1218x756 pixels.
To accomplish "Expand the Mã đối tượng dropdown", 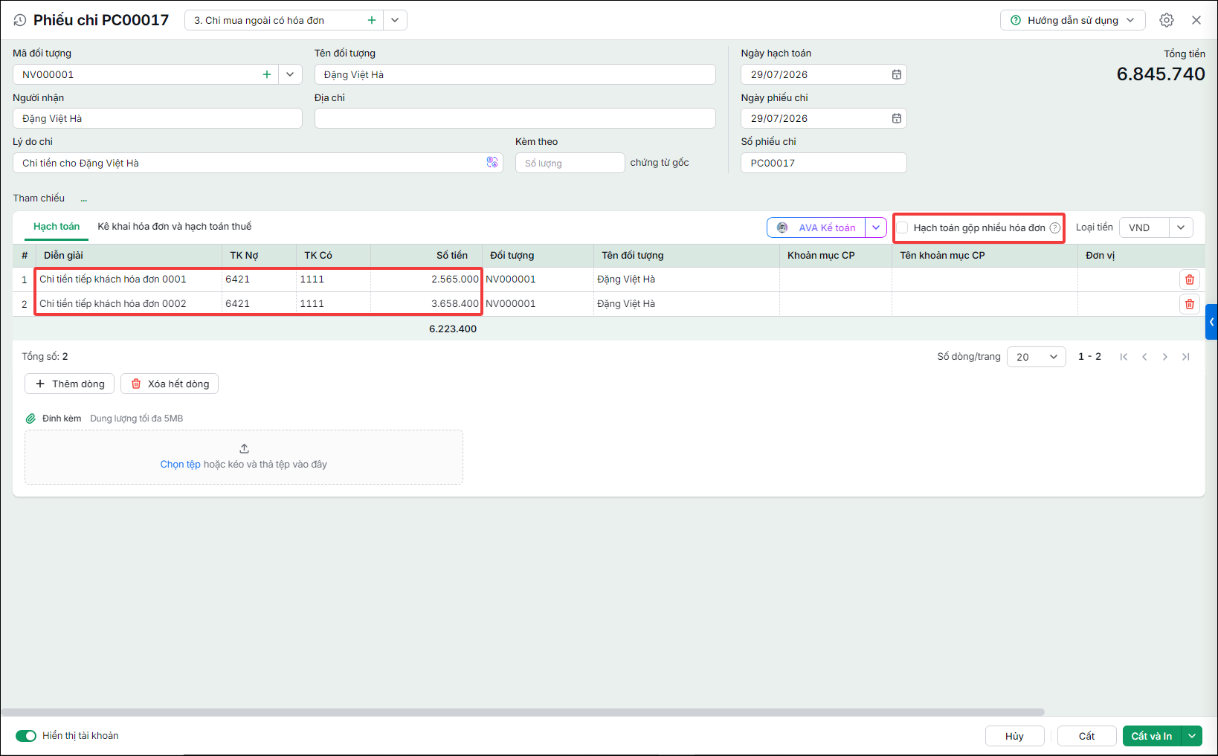I will pos(290,74).
